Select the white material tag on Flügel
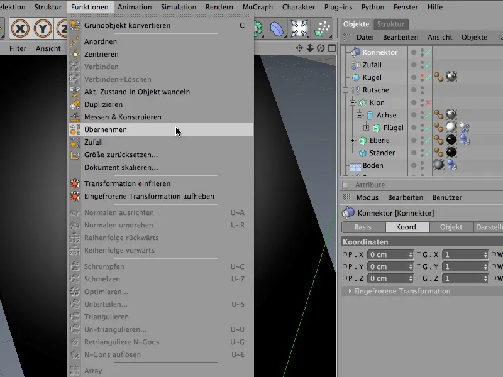This screenshot has height=377, width=503. pos(451,128)
